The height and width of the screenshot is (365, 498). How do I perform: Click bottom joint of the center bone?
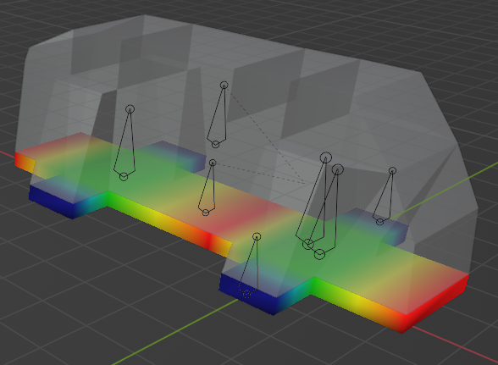(x=206, y=213)
